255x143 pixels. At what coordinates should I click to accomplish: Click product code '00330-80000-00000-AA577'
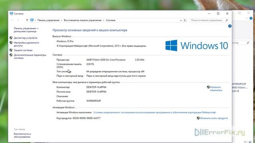tap(86, 118)
